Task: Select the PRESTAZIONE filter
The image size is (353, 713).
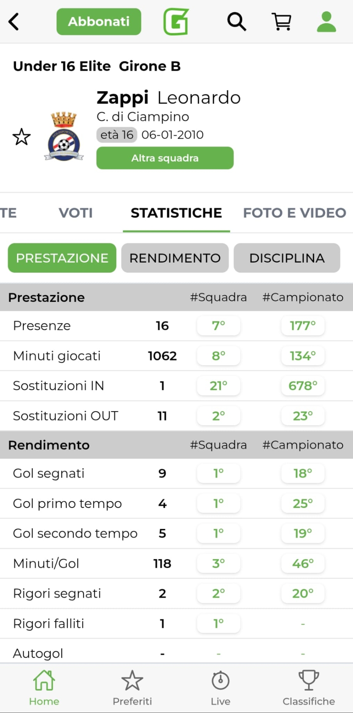Action: click(62, 258)
